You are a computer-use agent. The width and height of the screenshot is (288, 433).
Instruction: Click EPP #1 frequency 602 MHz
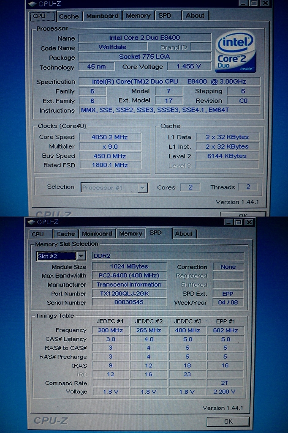click(226, 330)
